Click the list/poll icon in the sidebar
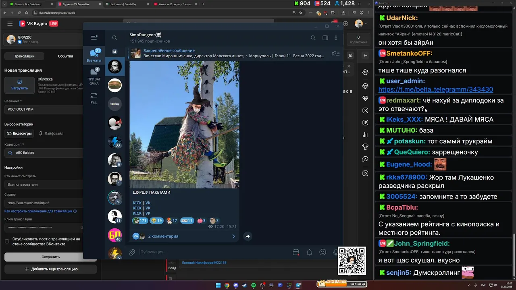 [x=365, y=122]
